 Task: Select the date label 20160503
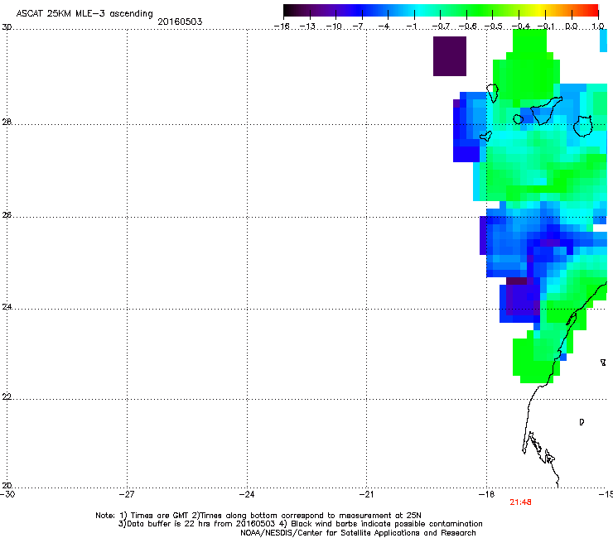[180, 22]
